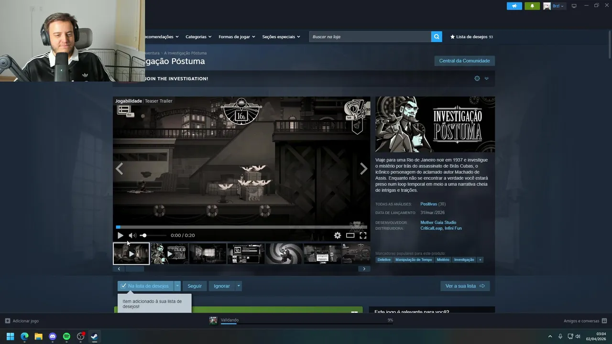Expand the Formas de jogar menu
Viewport: 612px width, 344px height.
pos(237,37)
